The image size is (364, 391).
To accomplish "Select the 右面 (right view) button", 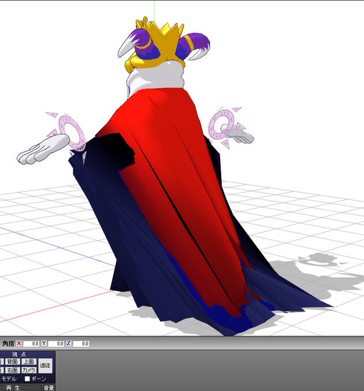I will pos(12,370).
